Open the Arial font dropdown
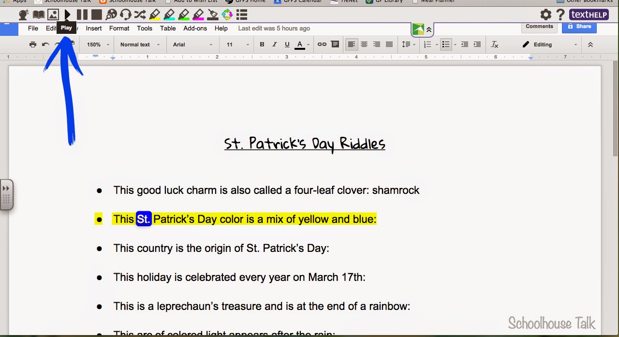The image size is (619, 337). click(x=192, y=44)
